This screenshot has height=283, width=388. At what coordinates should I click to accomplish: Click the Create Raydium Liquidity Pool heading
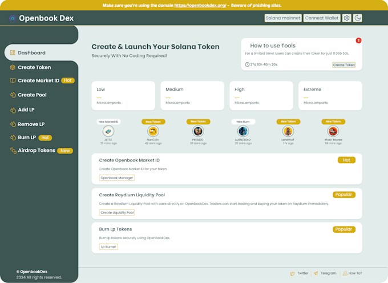132,195
